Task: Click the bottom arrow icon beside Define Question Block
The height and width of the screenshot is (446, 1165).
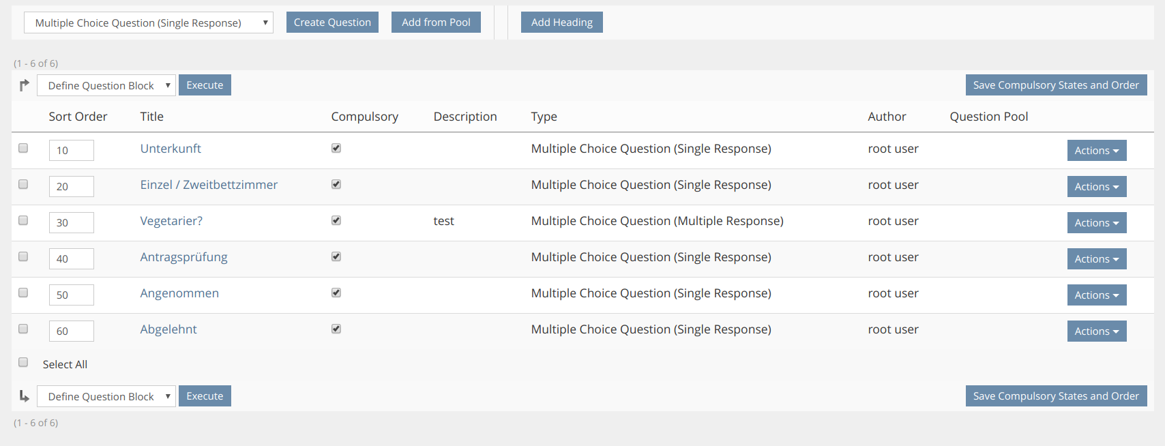Action: [25, 396]
